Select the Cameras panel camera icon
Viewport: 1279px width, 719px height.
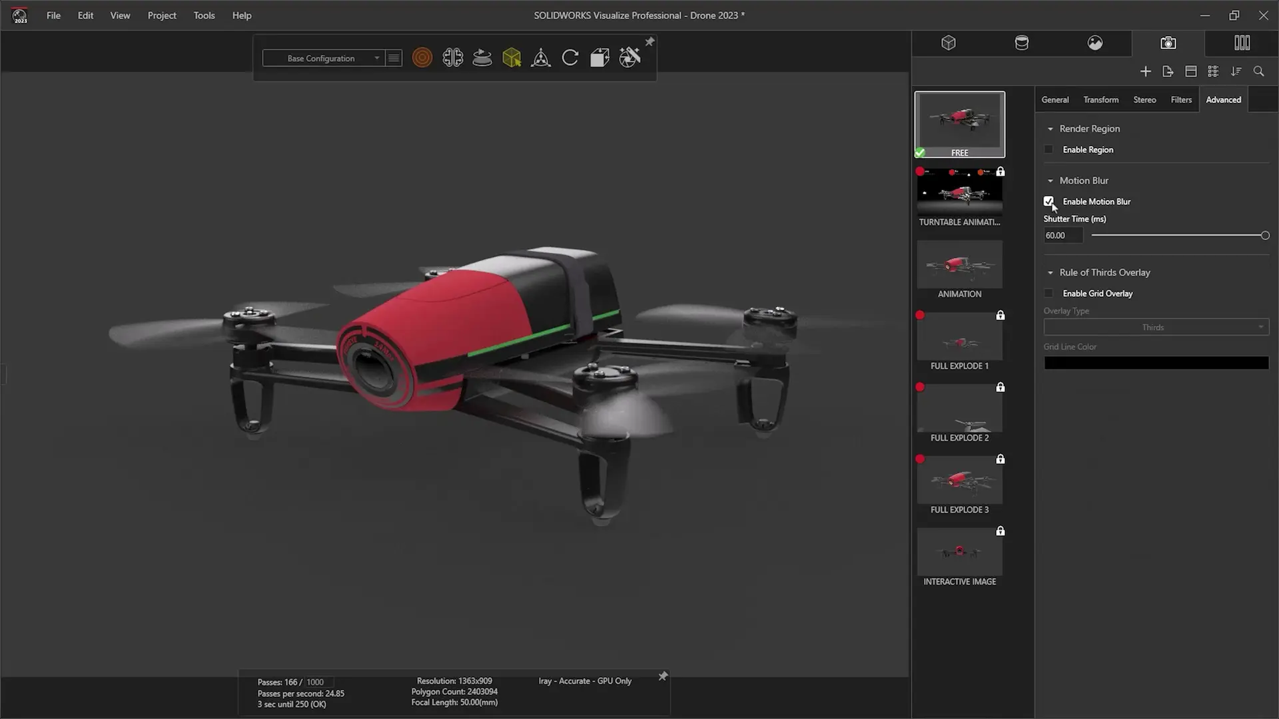(1168, 43)
